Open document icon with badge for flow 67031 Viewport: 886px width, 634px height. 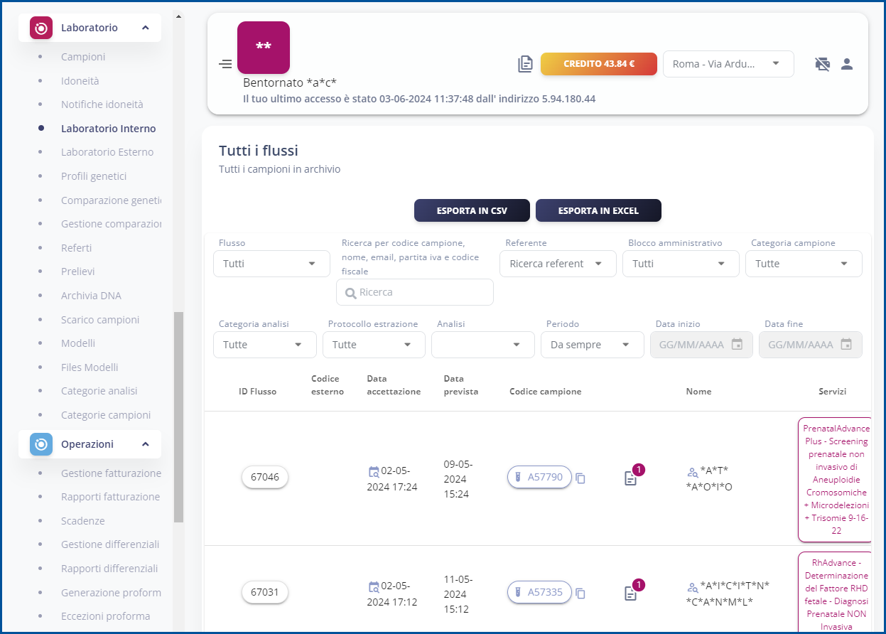(x=630, y=593)
